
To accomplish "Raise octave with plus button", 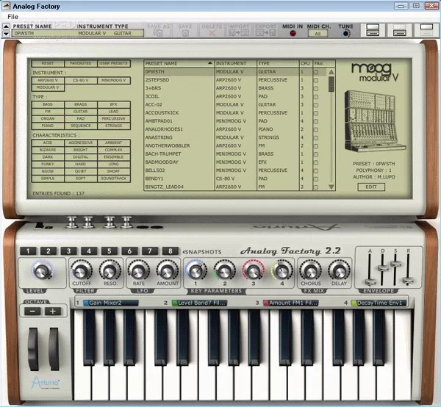I will coord(53,311).
